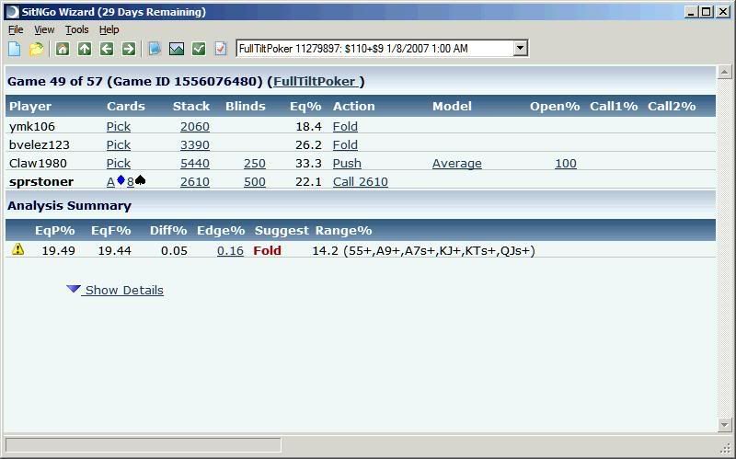
Task: Edit sprstoner's stack value 2610
Action: (x=195, y=181)
